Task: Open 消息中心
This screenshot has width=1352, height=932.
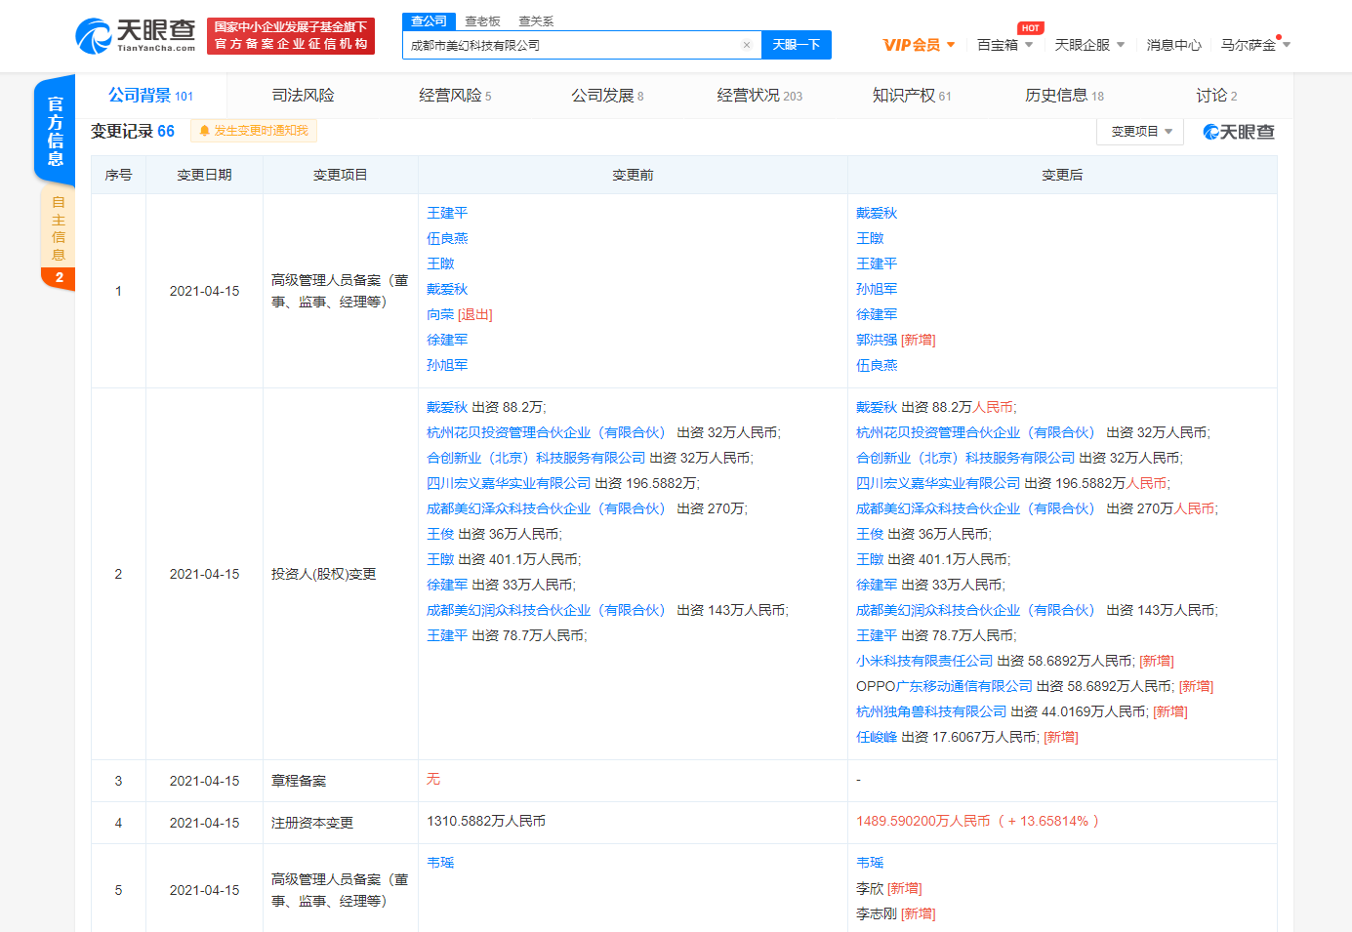Action: pyautogui.click(x=1173, y=45)
